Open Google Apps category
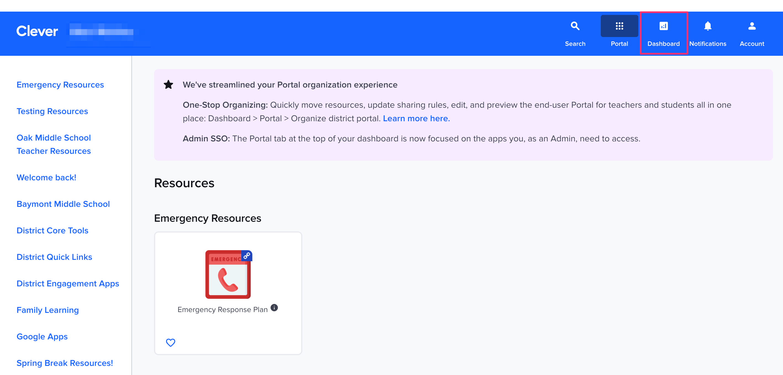Image resolution: width=783 pixels, height=375 pixels. tap(42, 336)
